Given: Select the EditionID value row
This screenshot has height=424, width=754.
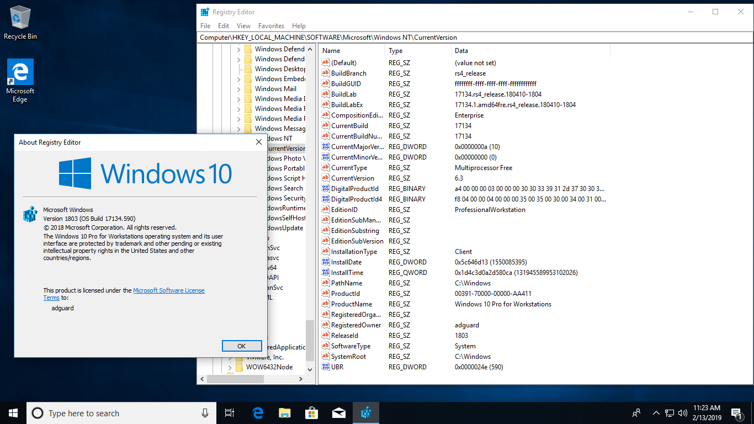Looking at the screenshot, I should [464, 210].
